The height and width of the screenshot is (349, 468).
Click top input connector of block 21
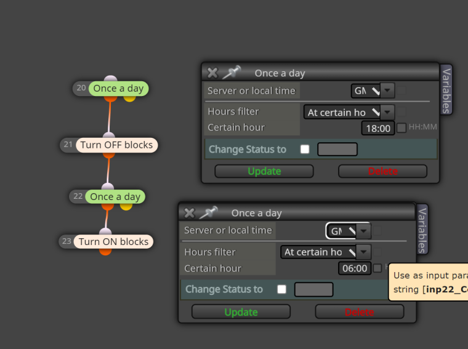109,135
